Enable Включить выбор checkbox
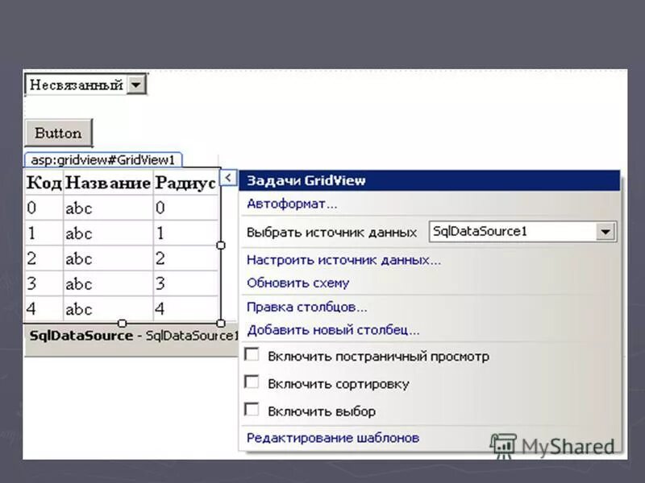The width and height of the screenshot is (645, 483). pyautogui.click(x=252, y=411)
